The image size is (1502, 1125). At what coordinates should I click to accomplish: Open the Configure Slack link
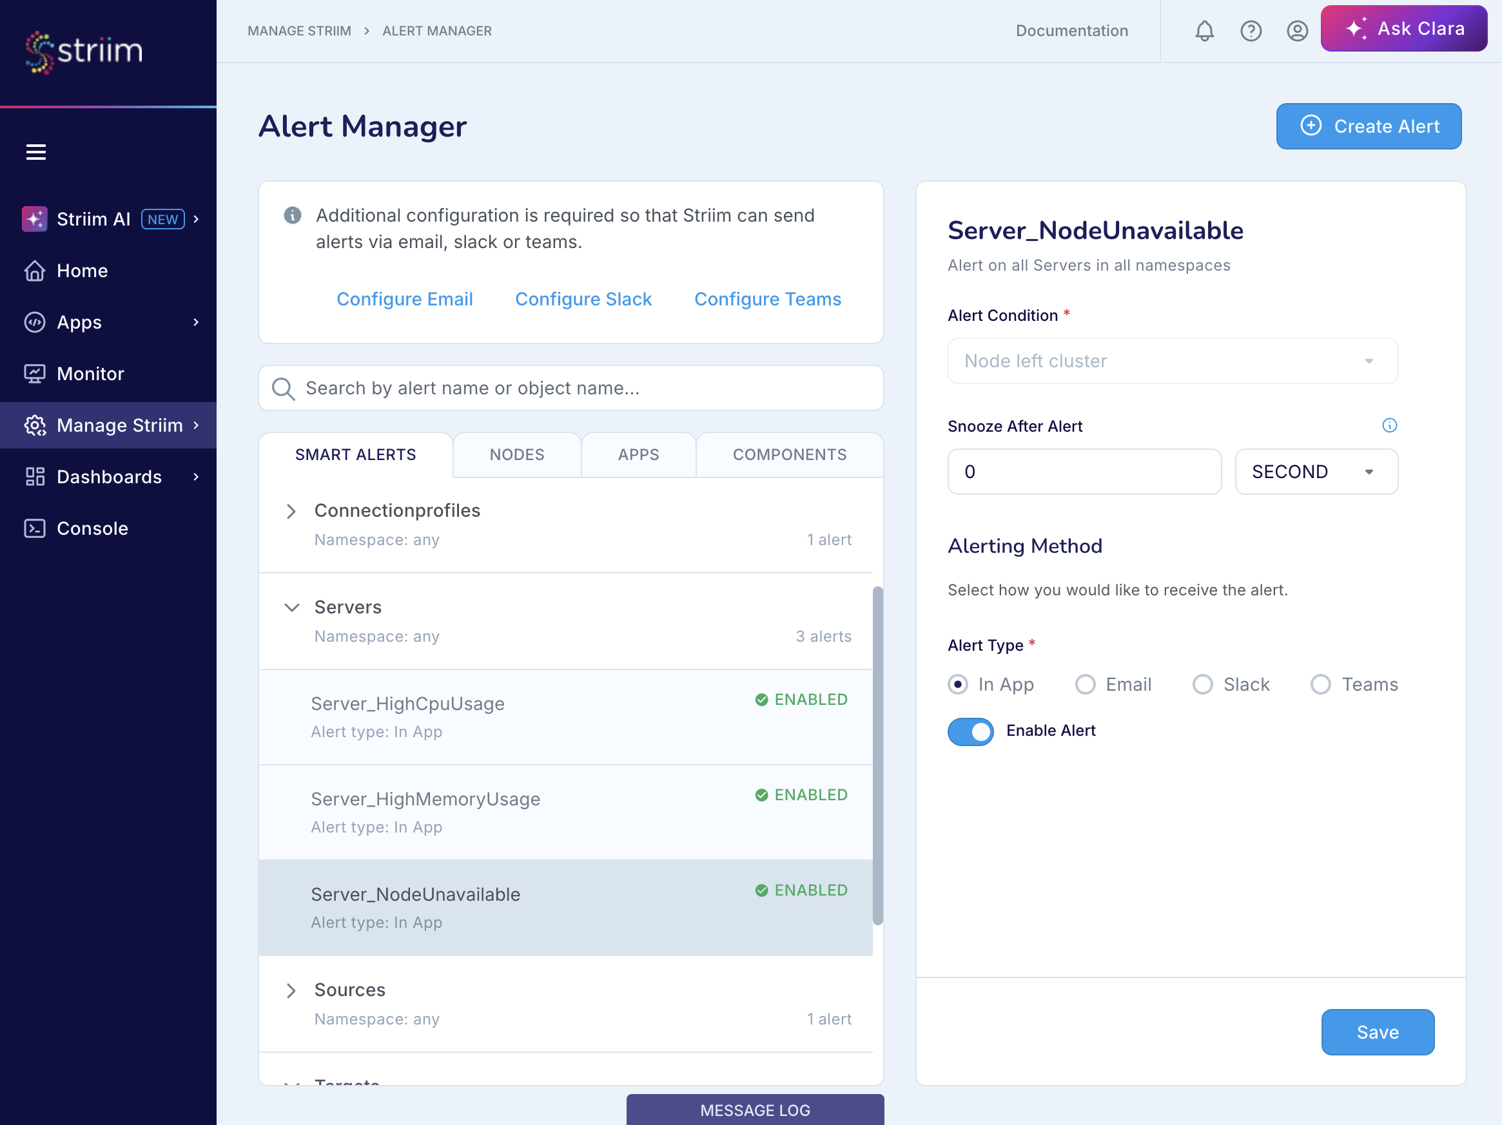[x=583, y=299]
